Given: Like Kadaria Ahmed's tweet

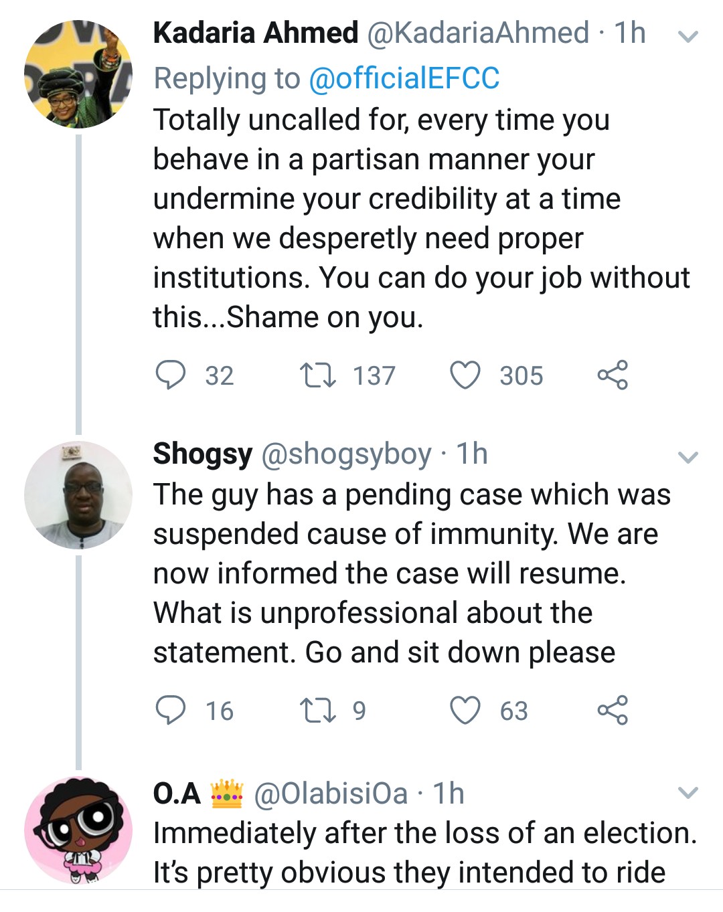Looking at the screenshot, I should [x=465, y=375].
